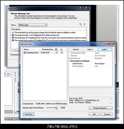The width and height of the screenshot is (124, 129).
Task: Click Wedding Final 3 video status check icon
Action: tap(56, 53)
